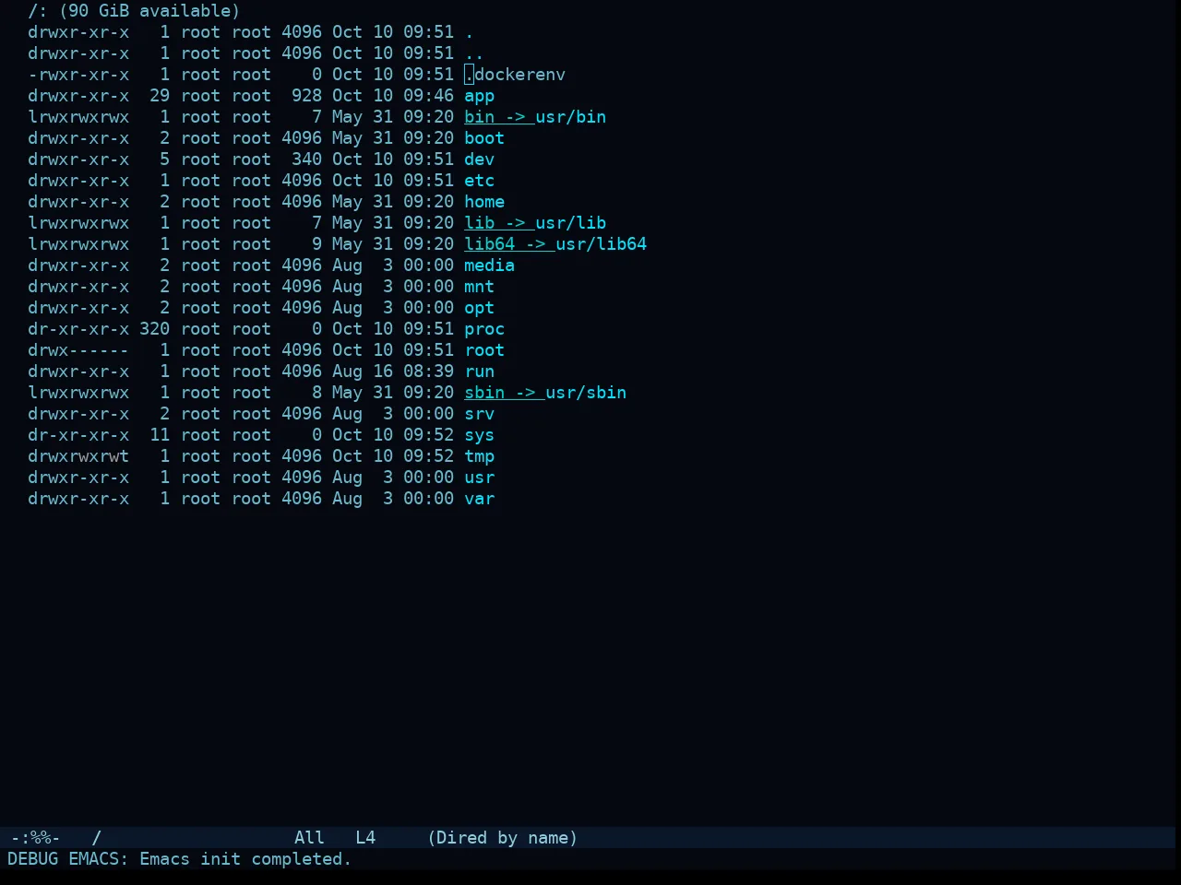
Task: Open the usr directory
Action: coord(479,478)
